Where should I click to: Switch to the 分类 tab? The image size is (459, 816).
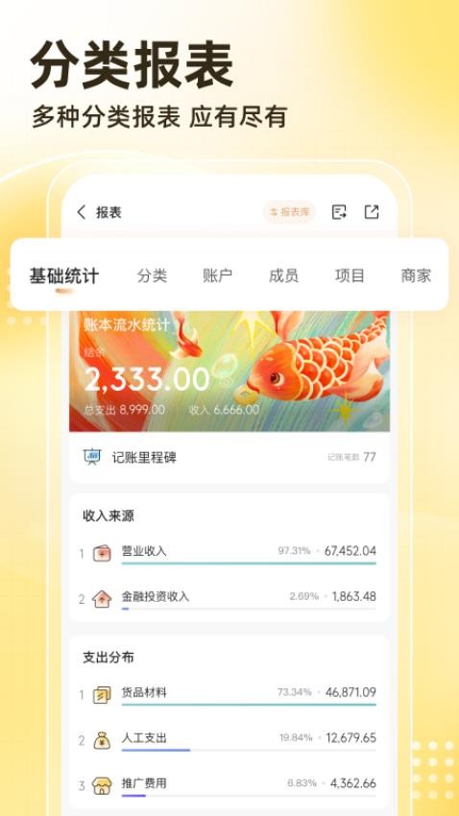152,276
